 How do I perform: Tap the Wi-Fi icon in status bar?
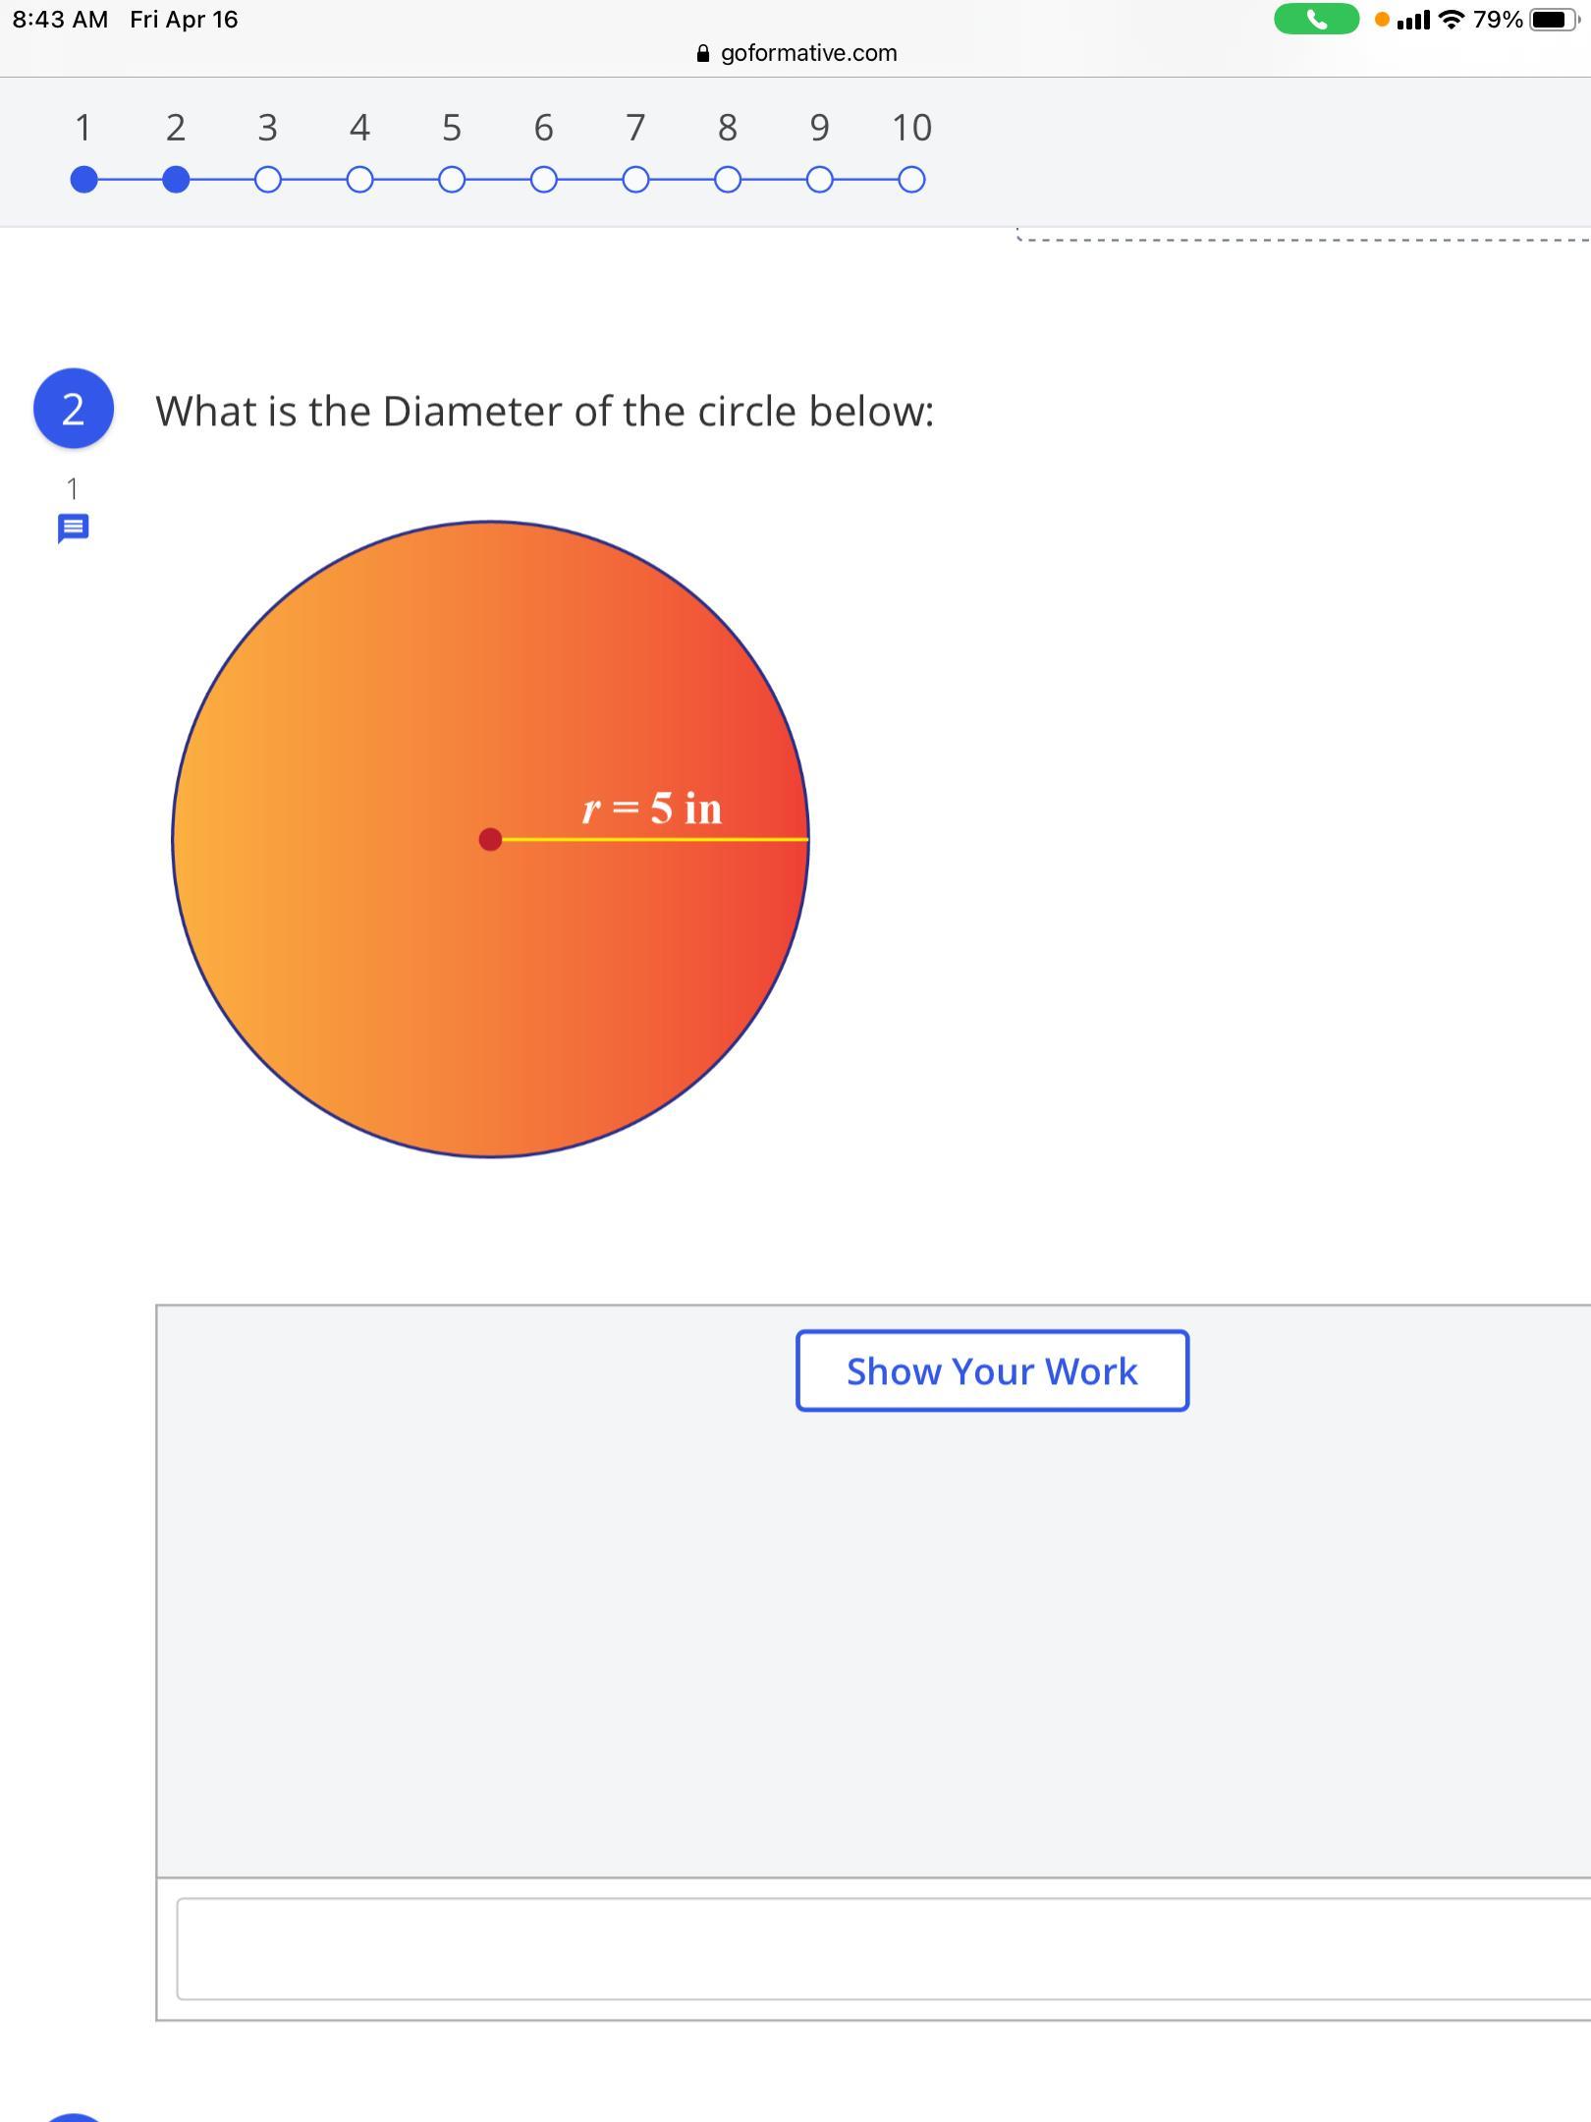pos(1450,20)
